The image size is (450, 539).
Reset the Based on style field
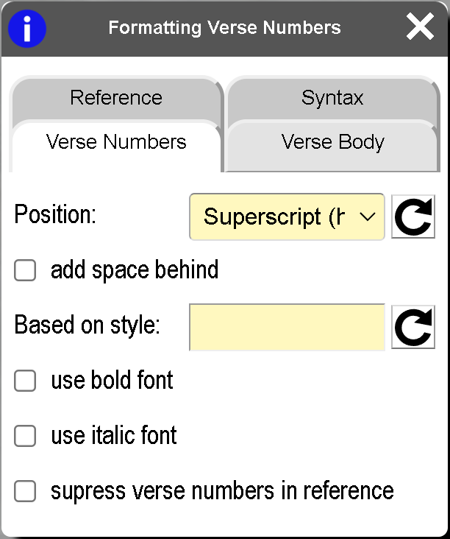tap(413, 327)
